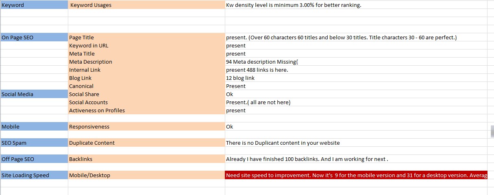
Task: Click the 'Internal Link' cell
Action: point(146,70)
